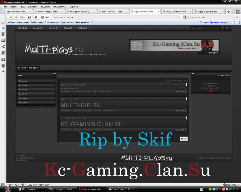Open the Bookmarks sidebar panel
The height and width of the screenshot is (192, 241).
pyautogui.click(x=3, y=34)
